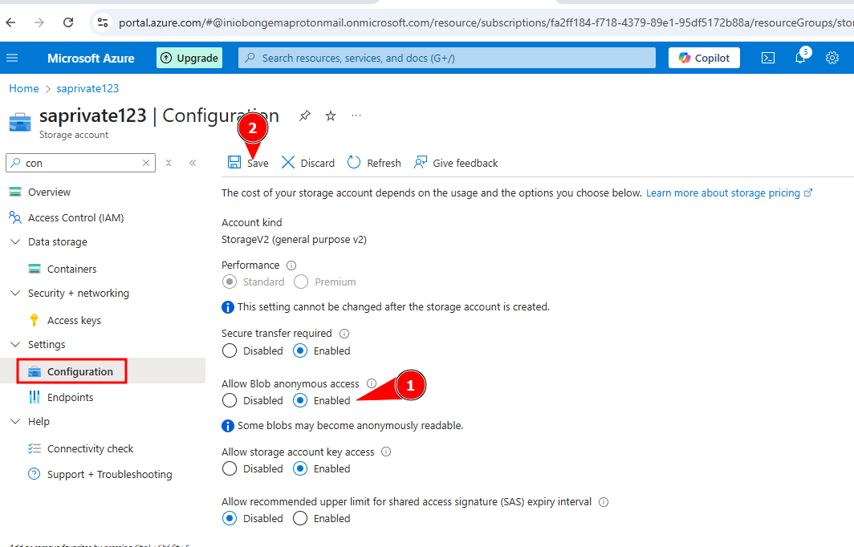854x547 pixels.
Task: Go to Home breadcrumb
Action: coord(24,88)
